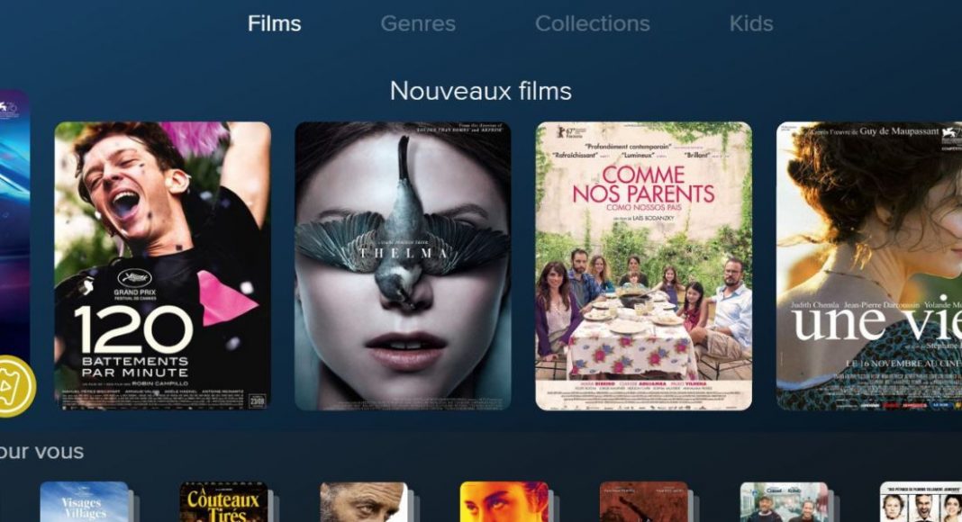
Task: Choose the orange-yellow face poster thumbnail
Action: tap(504, 502)
